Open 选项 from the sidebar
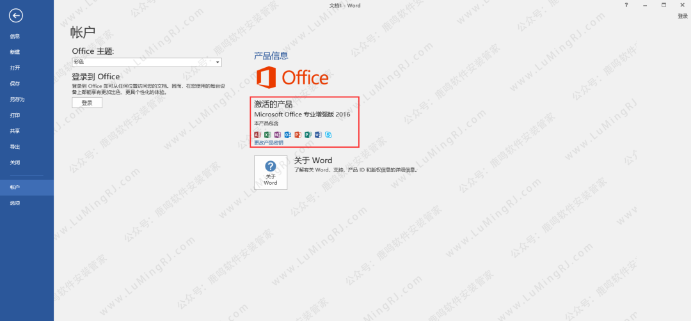The image size is (691, 321). [27, 203]
